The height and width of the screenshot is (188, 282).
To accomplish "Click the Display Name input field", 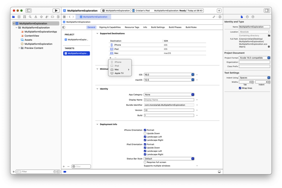I will point(169,100).
